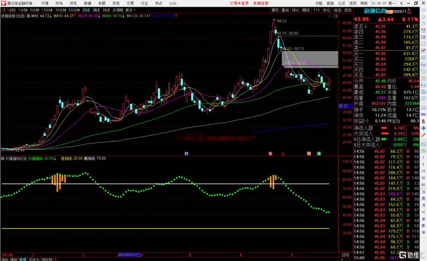This screenshot has width=427, height=261.
Task: Click the Fi2 sidebar icon
Action: [423, 85]
